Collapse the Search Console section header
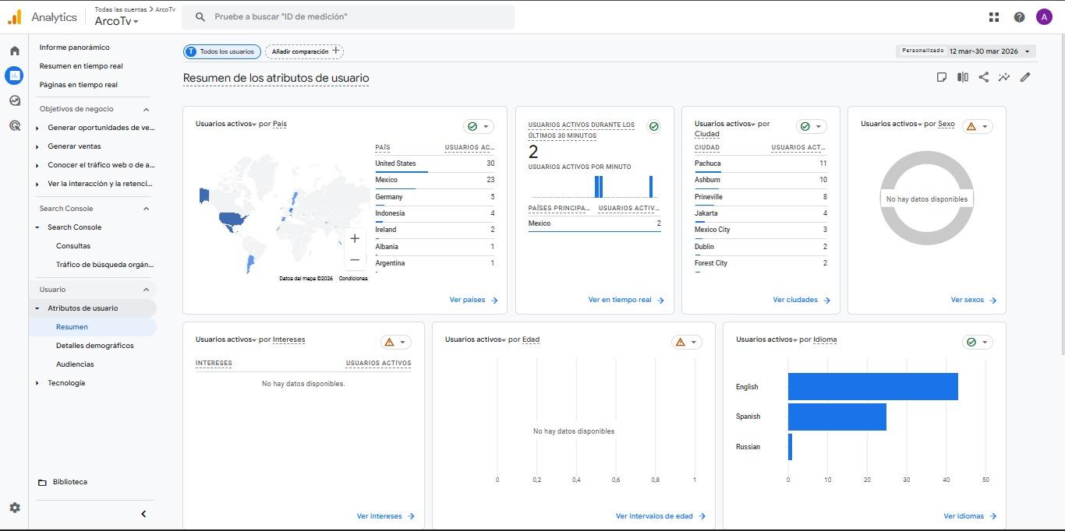The width and height of the screenshot is (1065, 531). point(146,209)
